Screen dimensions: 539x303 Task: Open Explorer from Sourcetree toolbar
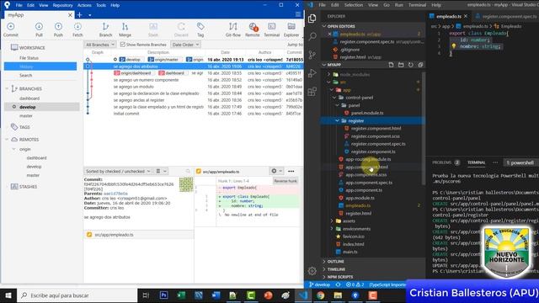click(291, 29)
